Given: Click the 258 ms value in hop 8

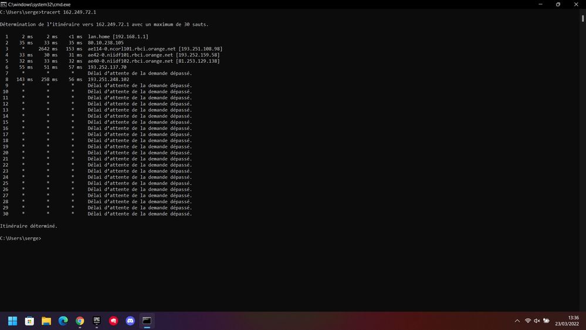Looking at the screenshot, I should coord(49,79).
